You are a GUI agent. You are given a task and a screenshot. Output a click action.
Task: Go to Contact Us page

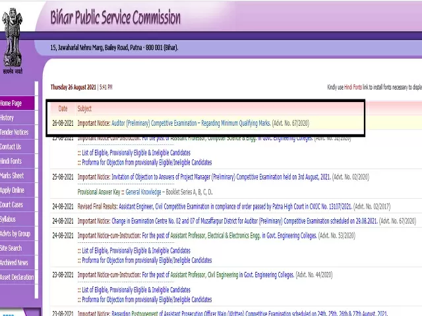pos(11,147)
